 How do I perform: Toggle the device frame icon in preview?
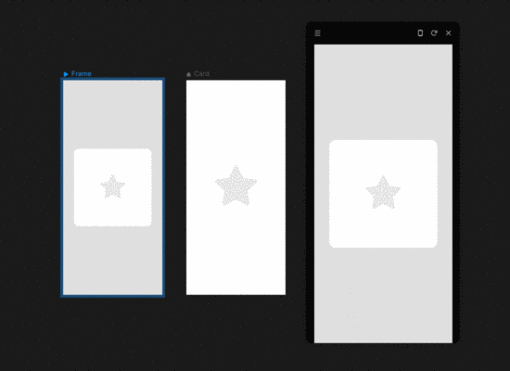coord(420,32)
